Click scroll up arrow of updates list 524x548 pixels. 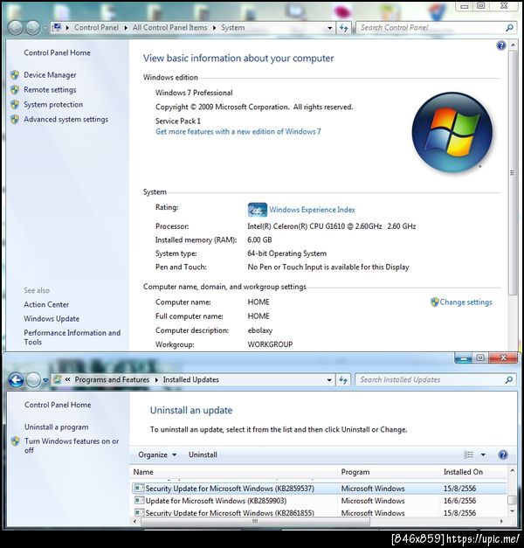512,471
